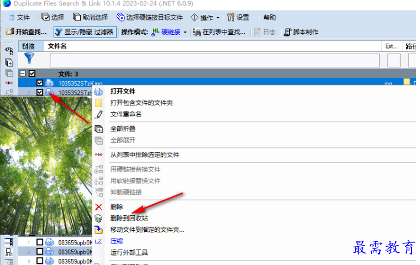Toggle checkbox of 083659upb0K row 3
This screenshot has height=265, width=420.
[40, 261]
